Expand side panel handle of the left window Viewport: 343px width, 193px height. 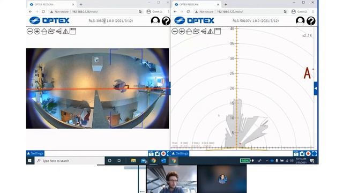170,88
